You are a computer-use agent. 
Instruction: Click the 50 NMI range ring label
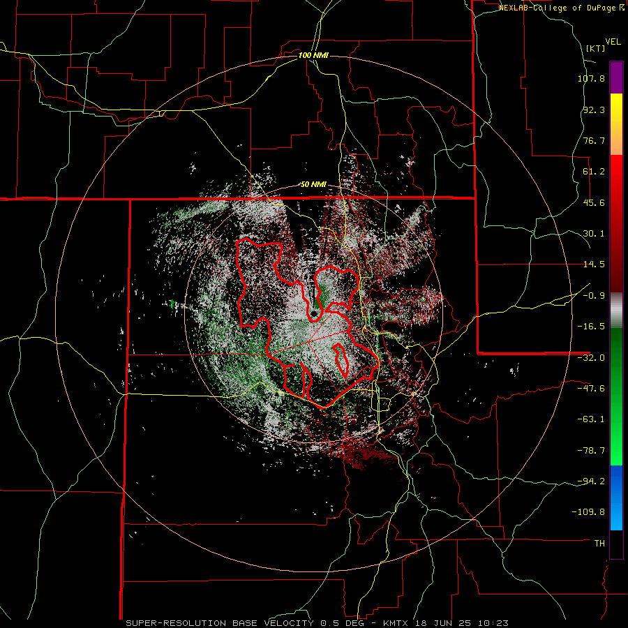tap(313, 185)
